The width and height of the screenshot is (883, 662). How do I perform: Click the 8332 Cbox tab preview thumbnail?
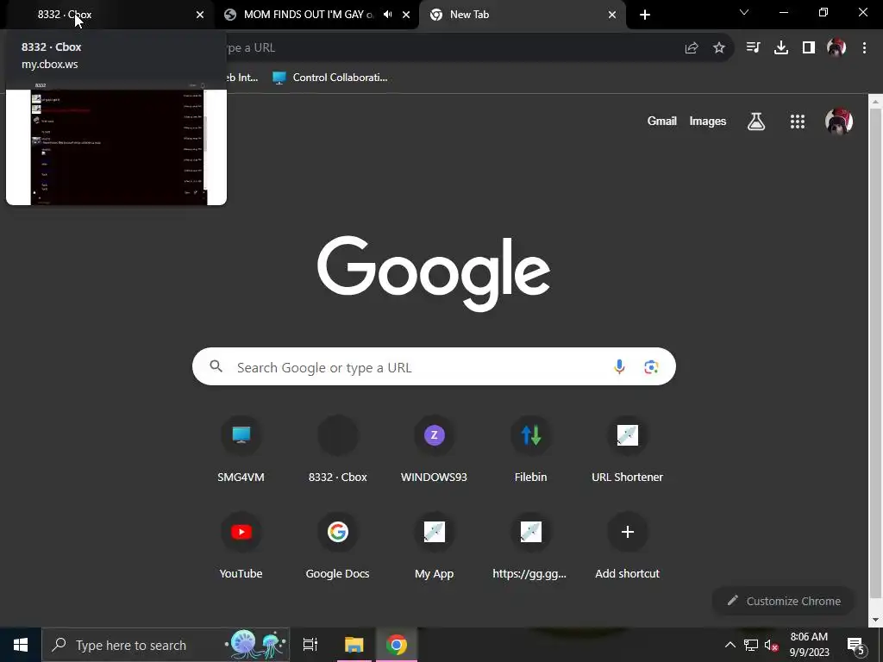click(x=116, y=142)
